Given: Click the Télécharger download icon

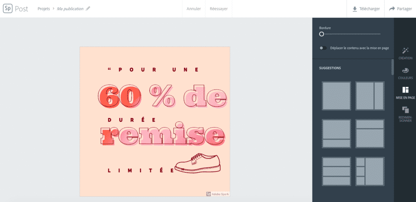Looking at the screenshot, I should coord(355,9).
